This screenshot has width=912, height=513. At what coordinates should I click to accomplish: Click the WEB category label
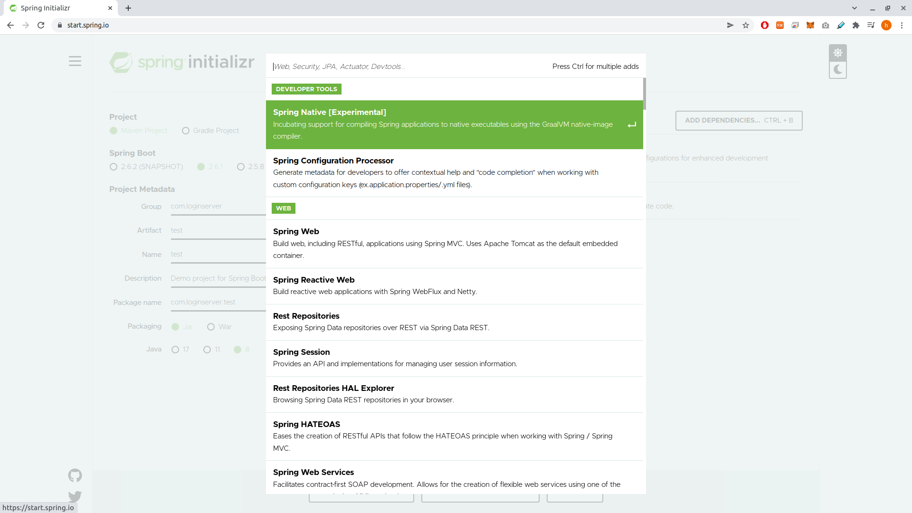(x=284, y=208)
